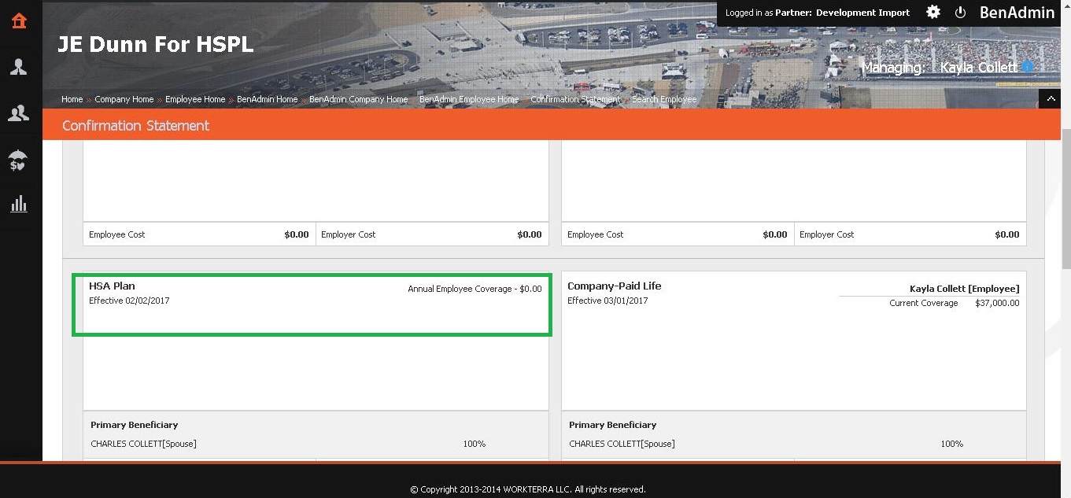The image size is (1071, 498).
Task: Open Company Home breadcrumb link
Action: coord(124,100)
